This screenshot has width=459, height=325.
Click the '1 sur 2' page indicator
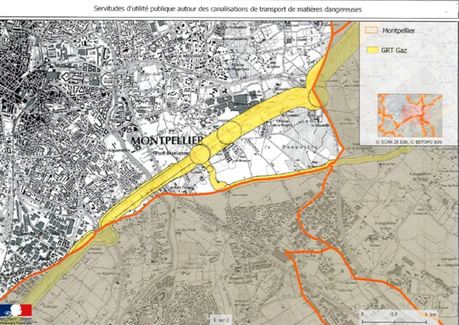[x=221, y=320]
